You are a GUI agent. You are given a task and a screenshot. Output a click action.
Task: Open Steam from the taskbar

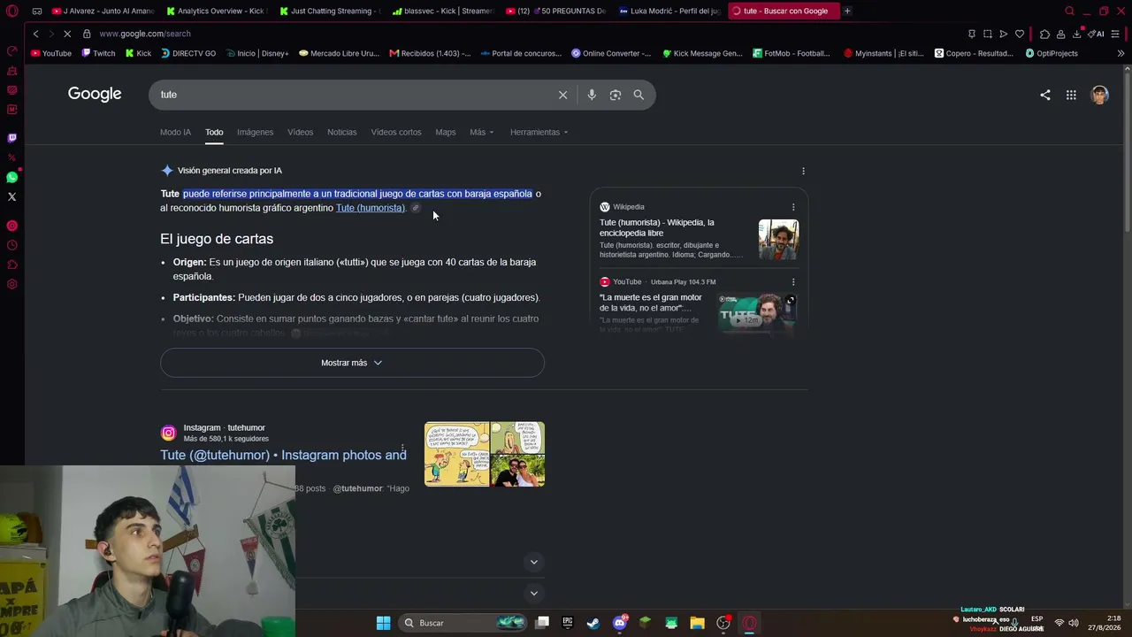pyautogui.click(x=593, y=623)
